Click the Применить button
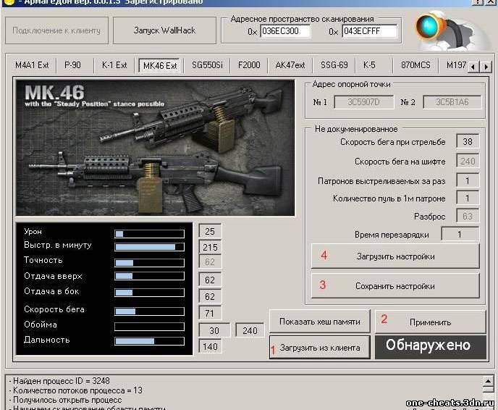This screenshot has width=498, height=410. 431,322
